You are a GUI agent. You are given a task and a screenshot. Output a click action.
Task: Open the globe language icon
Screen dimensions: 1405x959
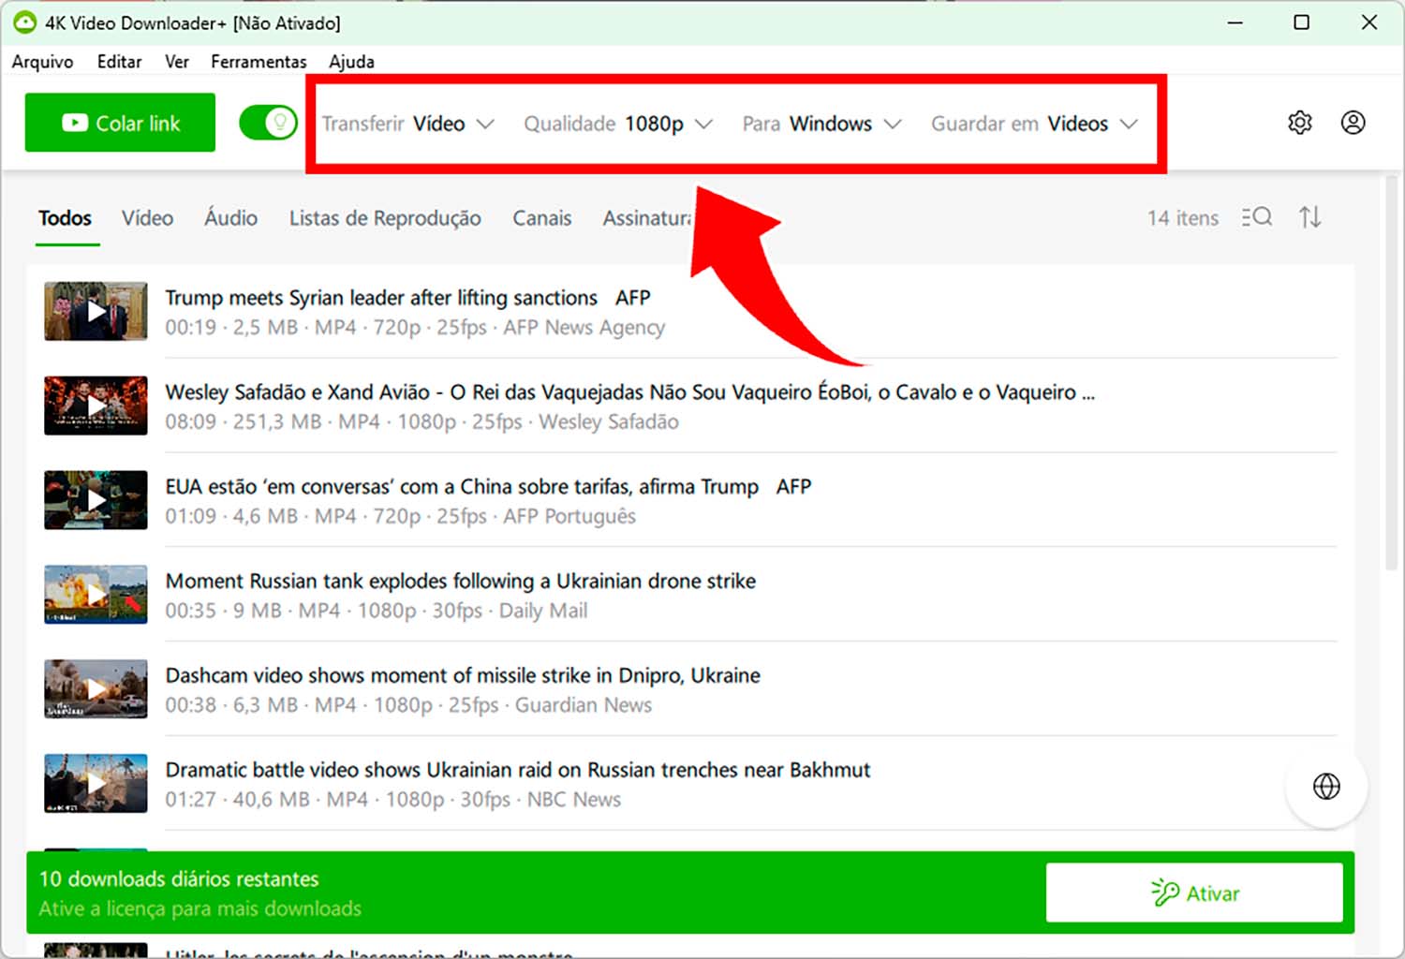(x=1326, y=787)
